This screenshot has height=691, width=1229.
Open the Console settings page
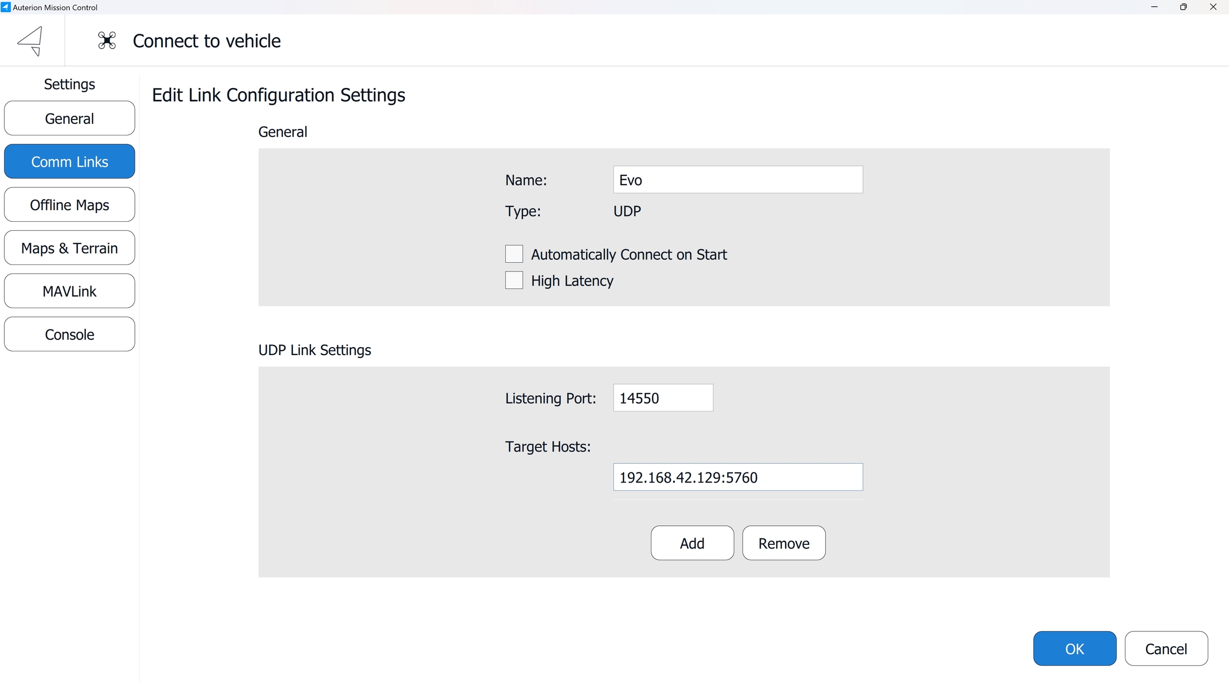pyautogui.click(x=69, y=334)
